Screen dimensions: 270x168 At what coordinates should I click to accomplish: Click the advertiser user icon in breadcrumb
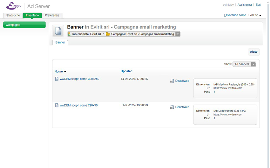69,34
